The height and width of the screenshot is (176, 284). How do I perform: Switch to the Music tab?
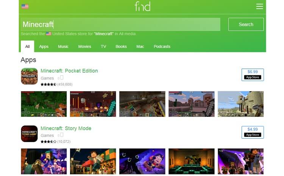click(x=63, y=46)
